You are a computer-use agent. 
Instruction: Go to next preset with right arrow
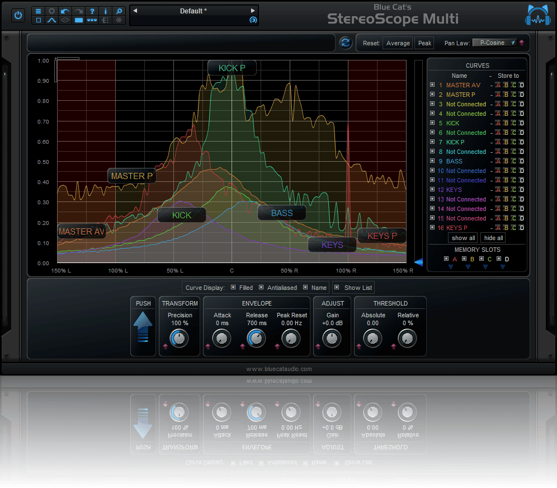click(x=253, y=11)
